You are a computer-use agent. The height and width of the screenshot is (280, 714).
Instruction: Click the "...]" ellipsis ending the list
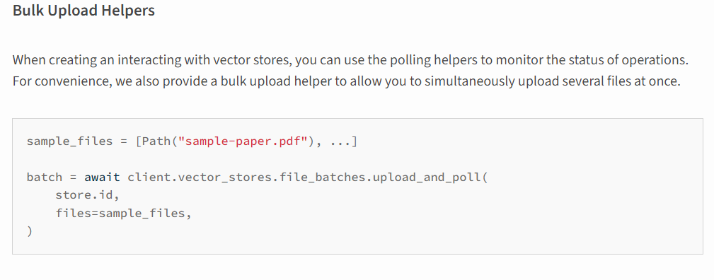point(344,141)
